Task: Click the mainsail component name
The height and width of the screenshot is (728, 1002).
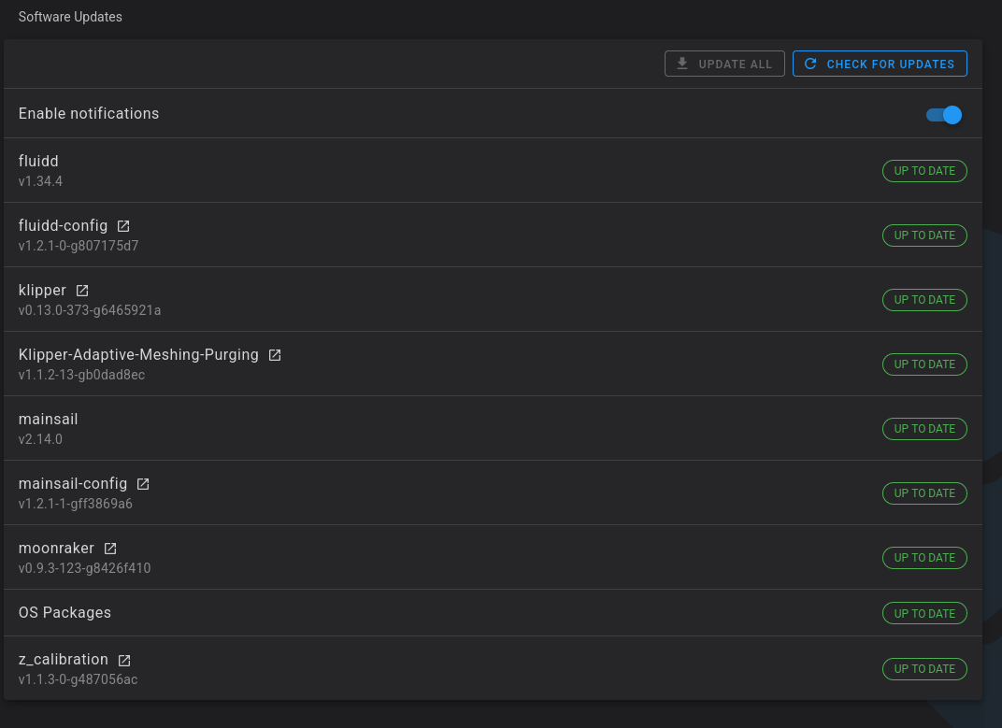Action: [48, 420]
